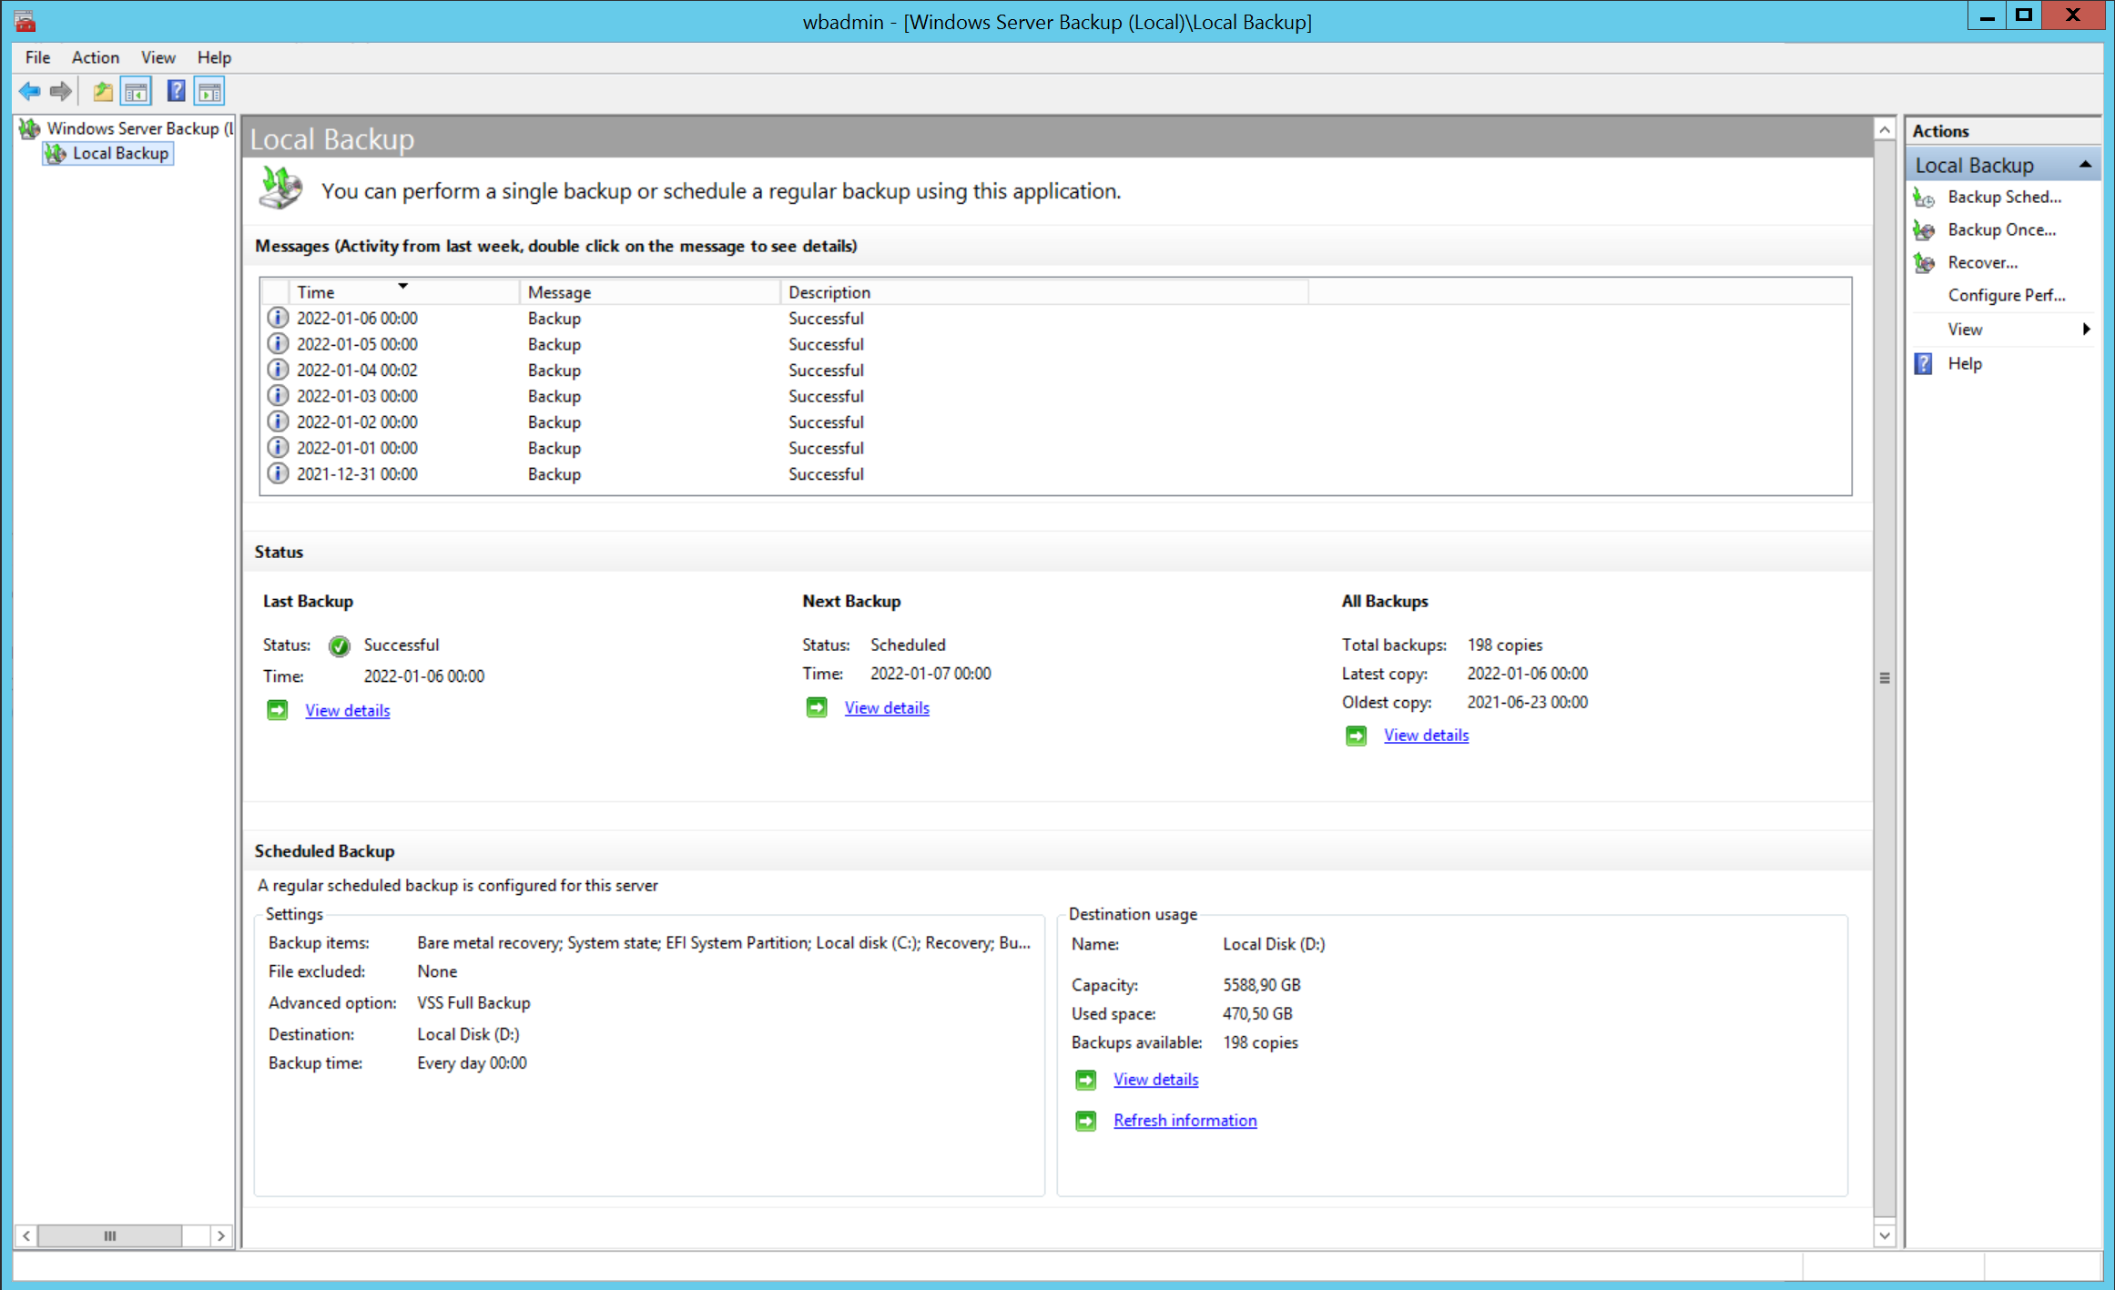Start Backup Once action
This screenshot has height=1290, width=2115.
click(2001, 229)
